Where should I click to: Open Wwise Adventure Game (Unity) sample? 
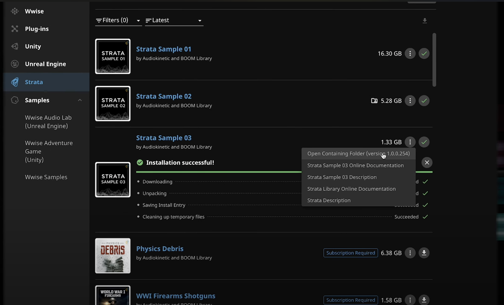[49, 151]
